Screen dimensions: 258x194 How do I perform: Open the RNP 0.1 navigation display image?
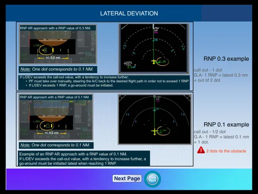(x=155, y=119)
